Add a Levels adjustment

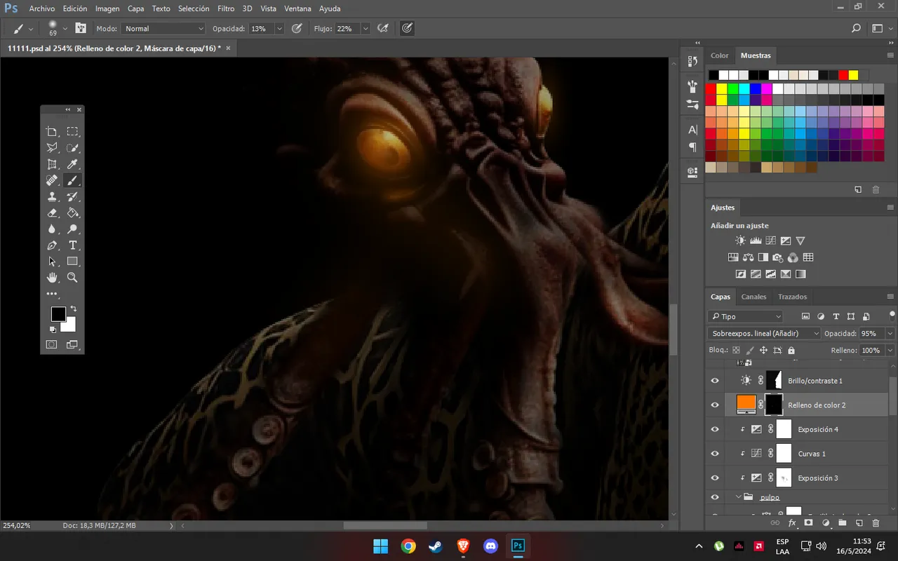(x=756, y=241)
